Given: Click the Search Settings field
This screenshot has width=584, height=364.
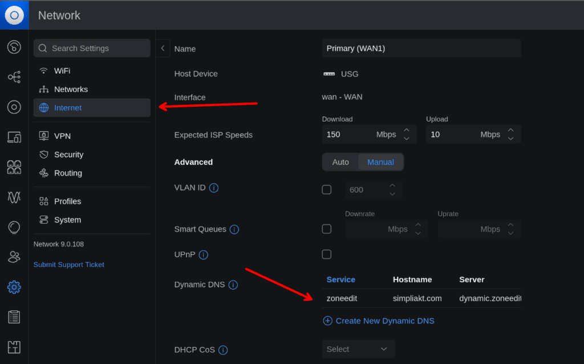Looking at the screenshot, I should coord(92,48).
